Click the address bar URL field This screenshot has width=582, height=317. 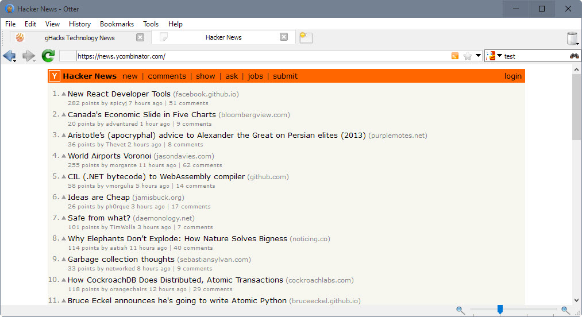pos(262,56)
